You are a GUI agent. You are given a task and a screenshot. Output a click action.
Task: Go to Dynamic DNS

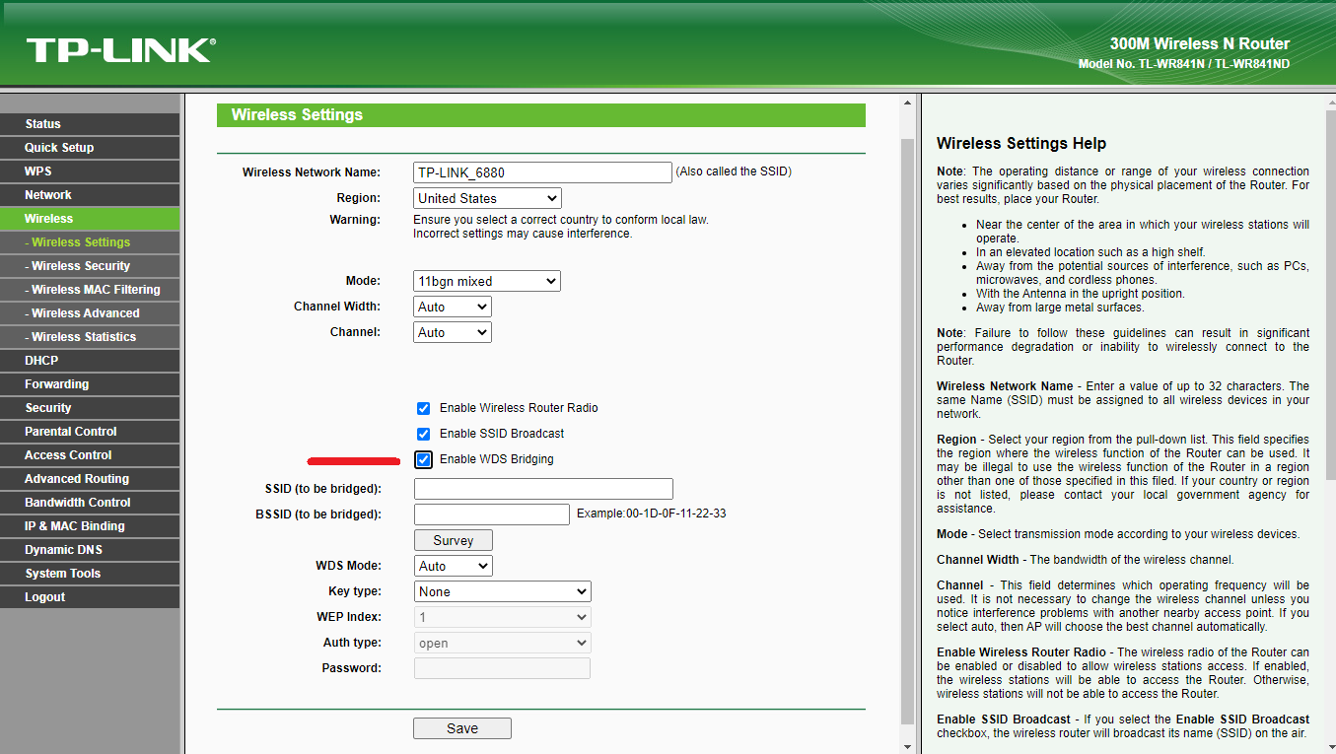click(90, 550)
